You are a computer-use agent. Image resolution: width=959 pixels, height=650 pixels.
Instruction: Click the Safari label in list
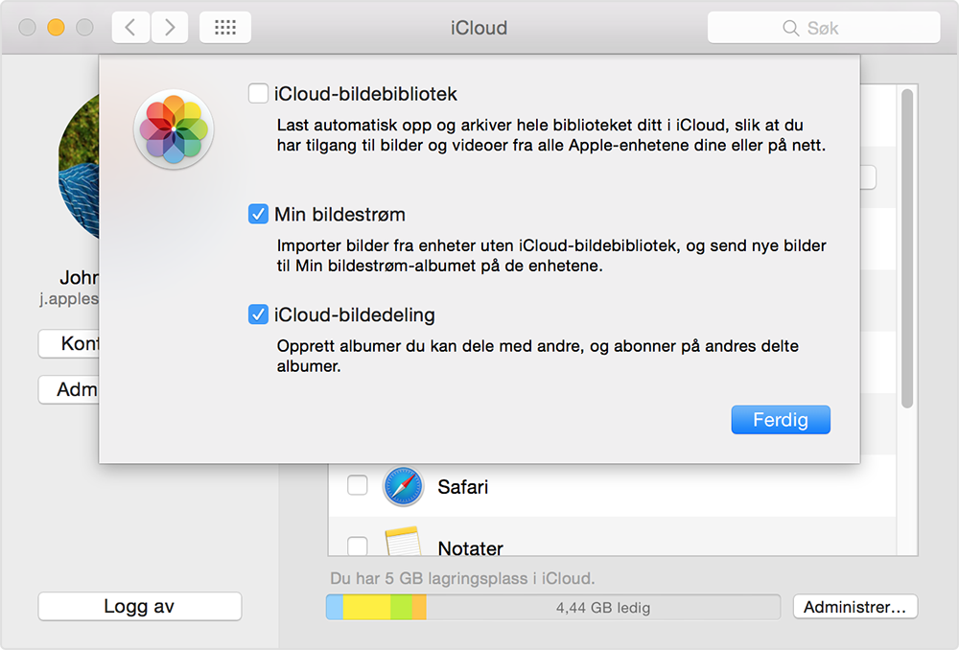click(x=463, y=487)
